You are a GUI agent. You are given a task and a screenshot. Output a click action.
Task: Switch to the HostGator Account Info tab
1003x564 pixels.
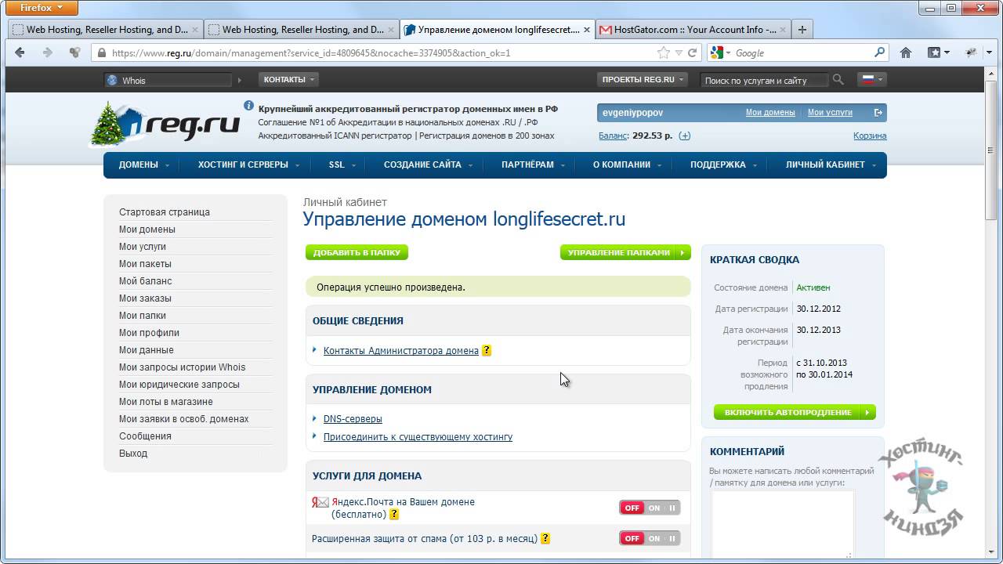coord(692,30)
